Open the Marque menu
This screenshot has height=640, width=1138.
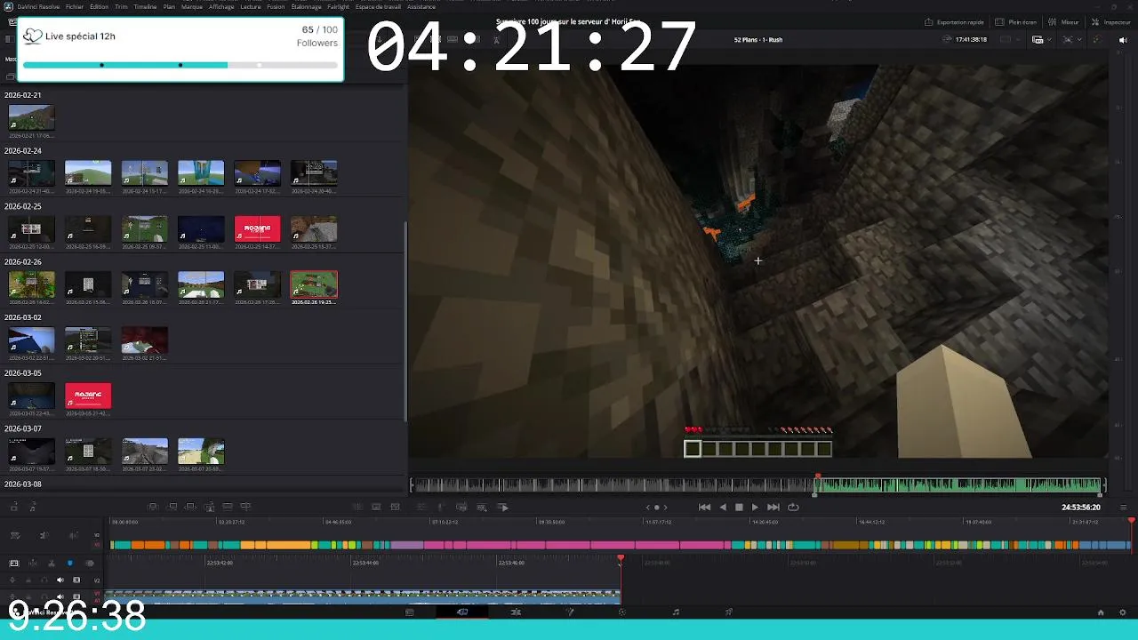tap(191, 6)
